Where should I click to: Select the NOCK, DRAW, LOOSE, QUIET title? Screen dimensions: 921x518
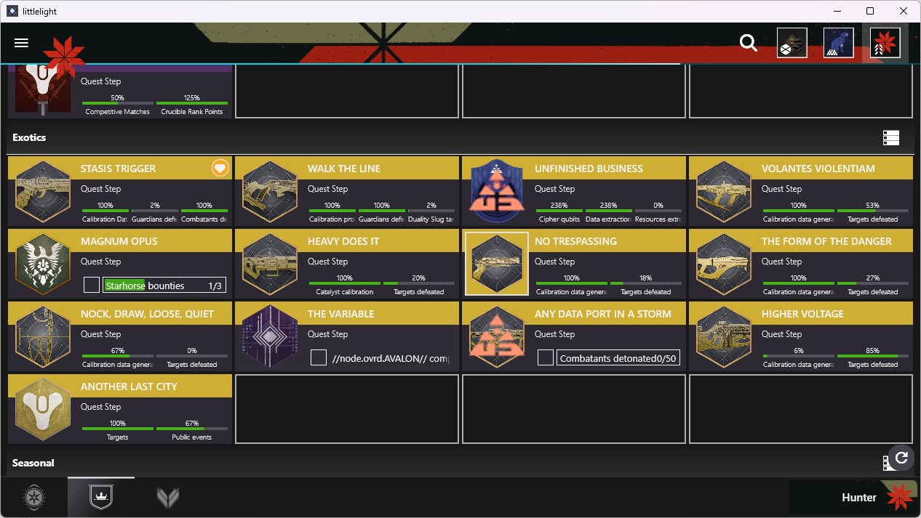point(147,314)
